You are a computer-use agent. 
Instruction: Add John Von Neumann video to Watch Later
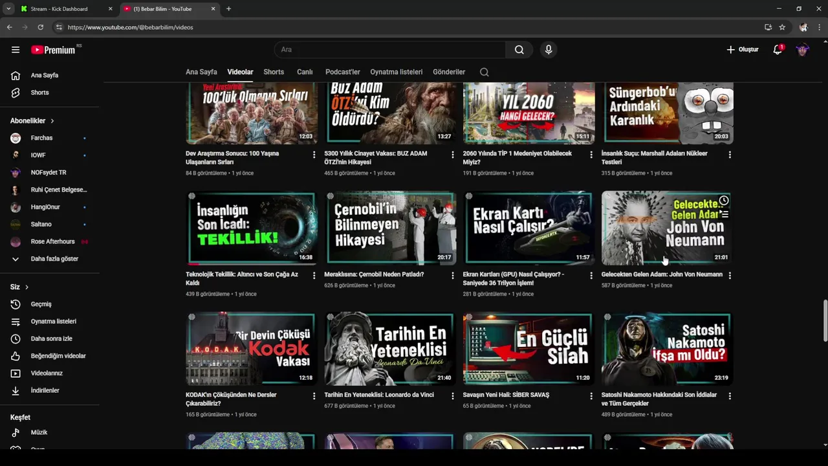coord(724,201)
